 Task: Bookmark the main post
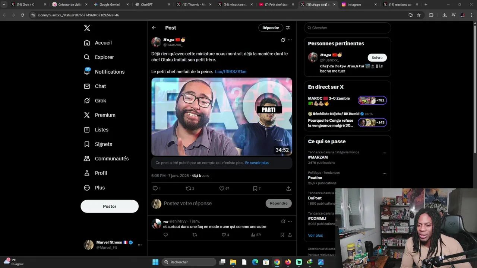tap(255, 189)
